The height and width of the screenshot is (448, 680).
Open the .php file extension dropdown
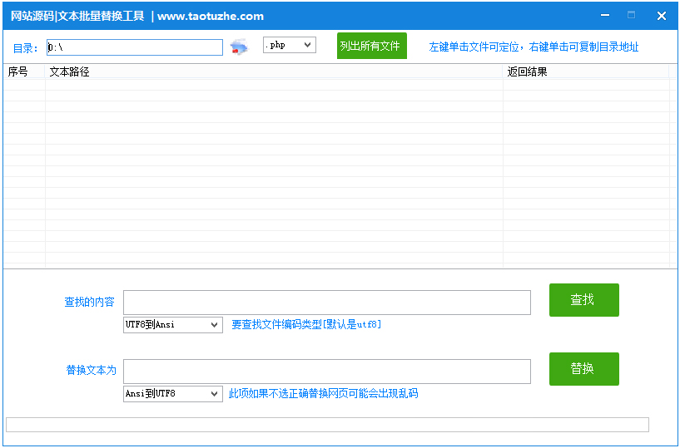pos(290,45)
